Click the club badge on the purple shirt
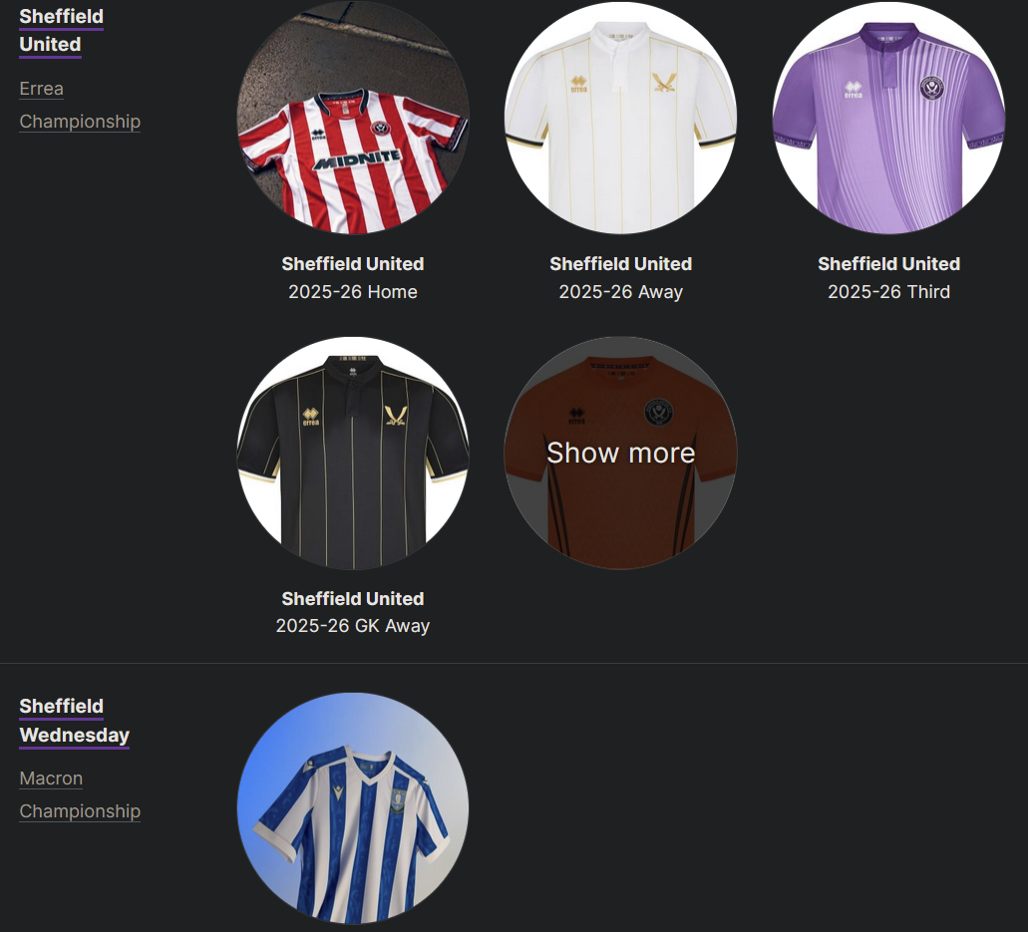Image resolution: width=1028 pixels, height=932 pixels. tap(931, 88)
